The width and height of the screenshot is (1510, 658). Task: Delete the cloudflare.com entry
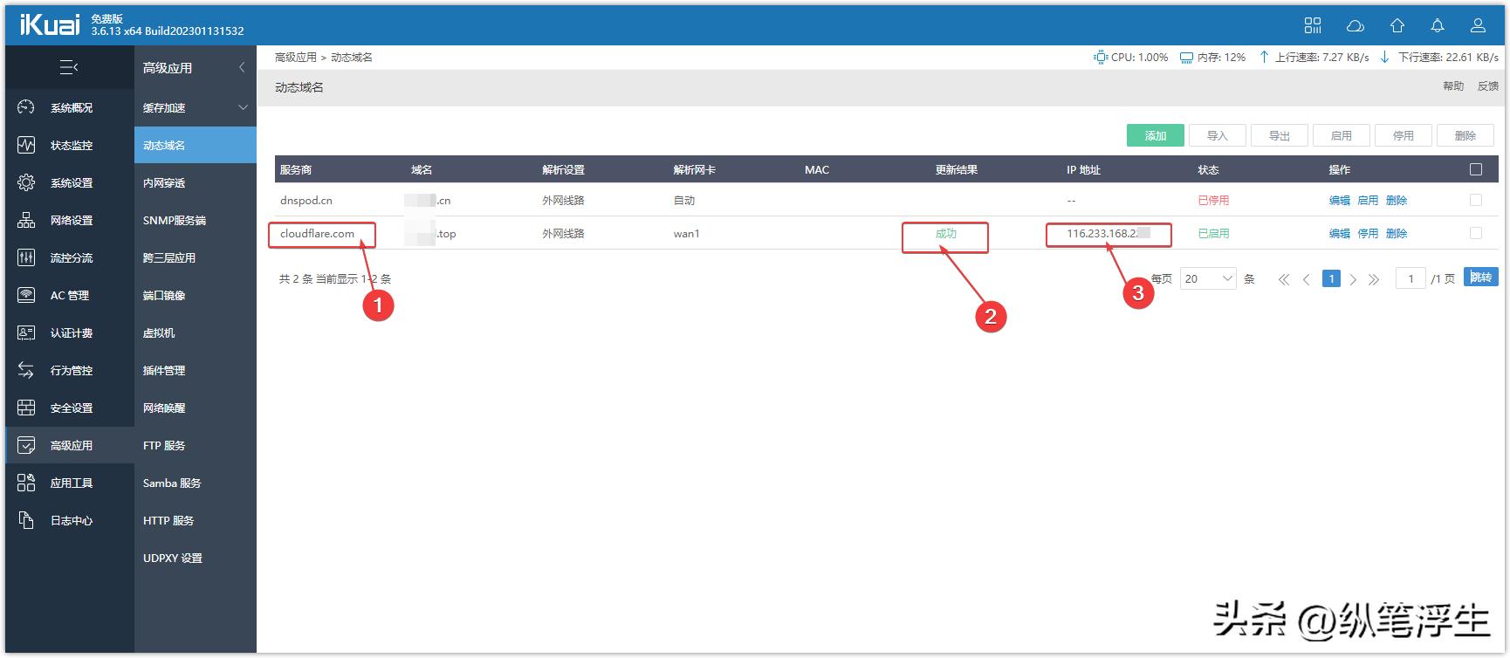coord(1397,233)
